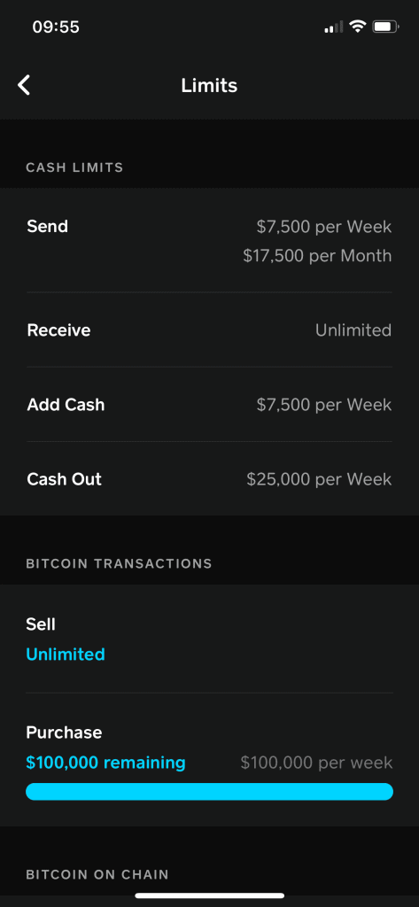Tap the Bitcoin Sell label
The image size is (419, 907).
pos(41,624)
